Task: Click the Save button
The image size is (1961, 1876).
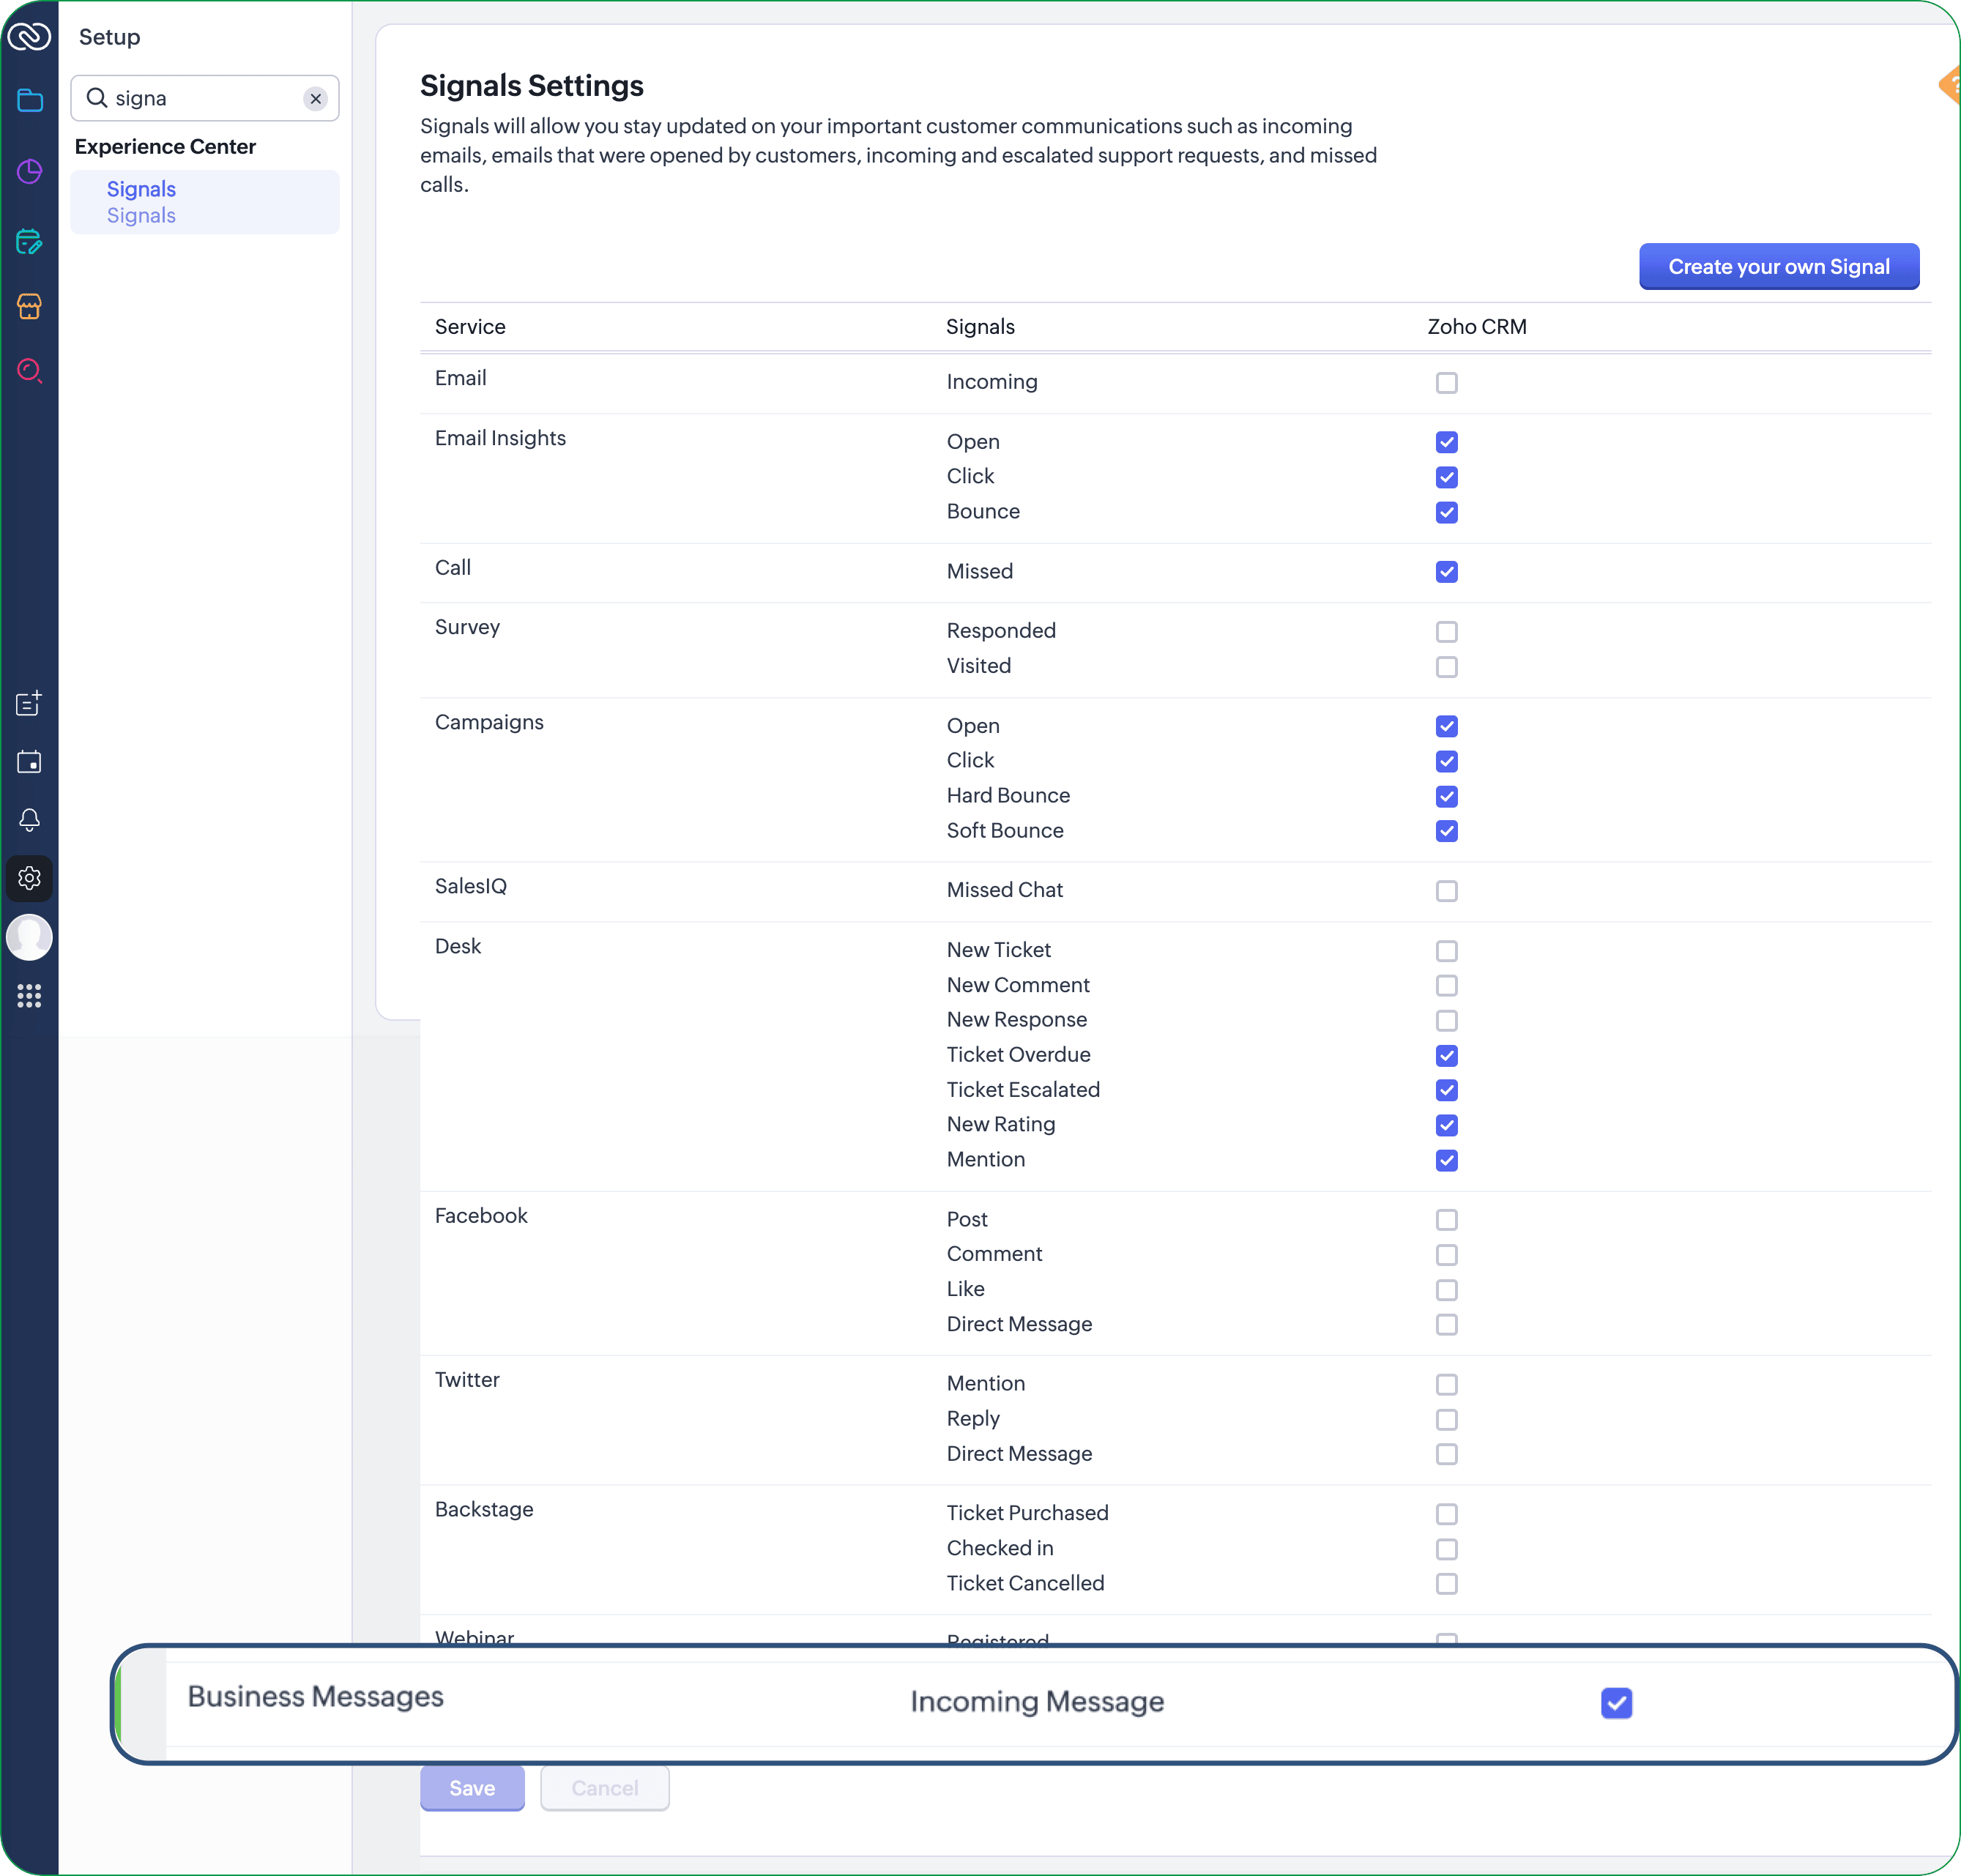Action: 472,1788
